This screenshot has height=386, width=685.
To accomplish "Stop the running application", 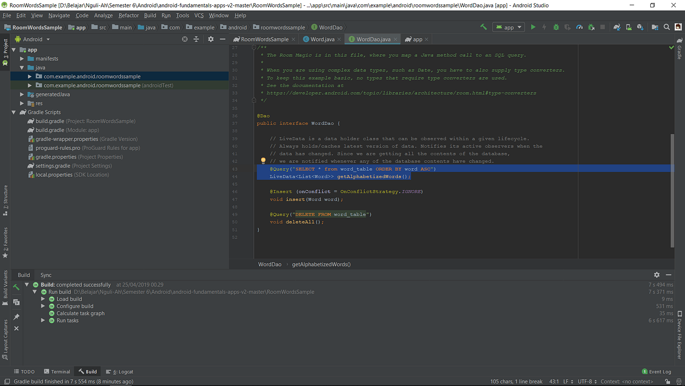I will point(603,27).
